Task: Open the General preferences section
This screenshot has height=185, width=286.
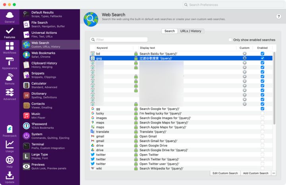Action: [x=10, y=17]
